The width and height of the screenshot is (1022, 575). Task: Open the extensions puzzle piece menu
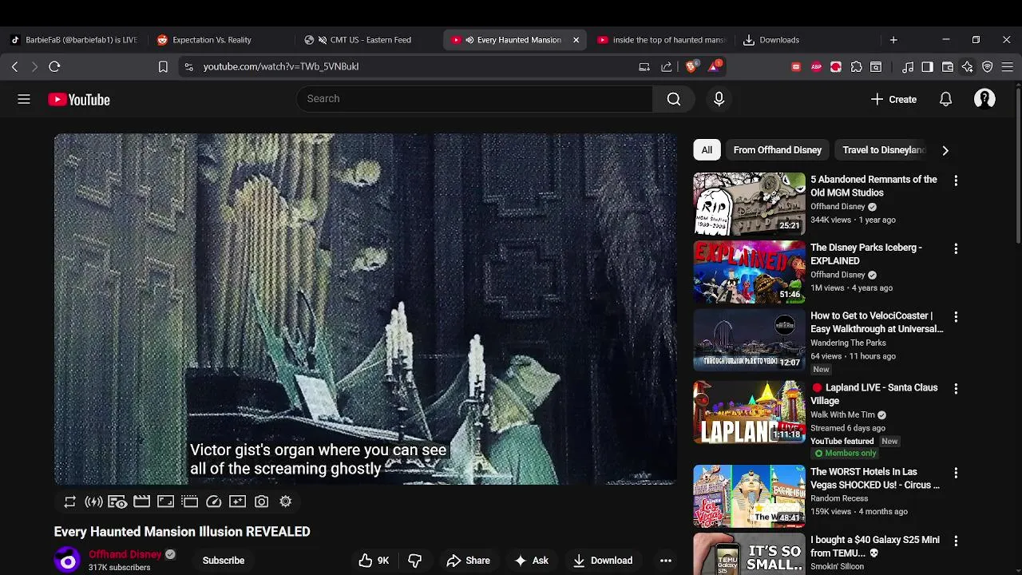[856, 67]
